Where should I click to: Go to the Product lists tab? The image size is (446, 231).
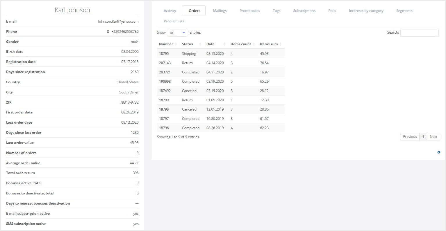tap(174, 21)
